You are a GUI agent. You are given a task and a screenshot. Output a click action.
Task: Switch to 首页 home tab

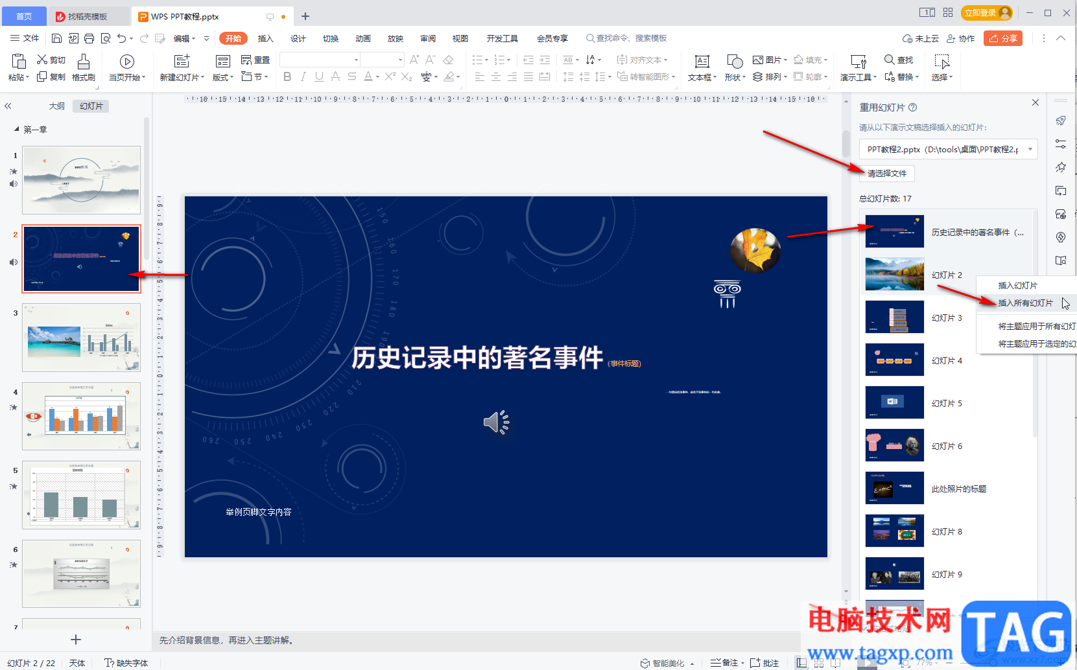(24, 16)
